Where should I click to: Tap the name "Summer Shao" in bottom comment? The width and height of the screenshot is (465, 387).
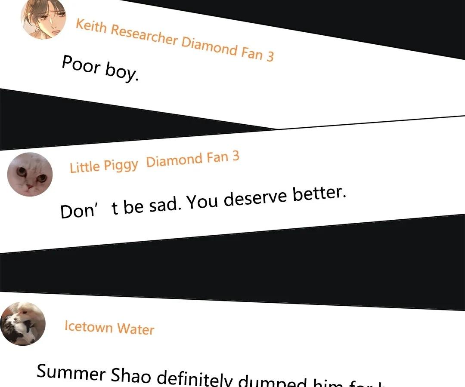coord(93,373)
